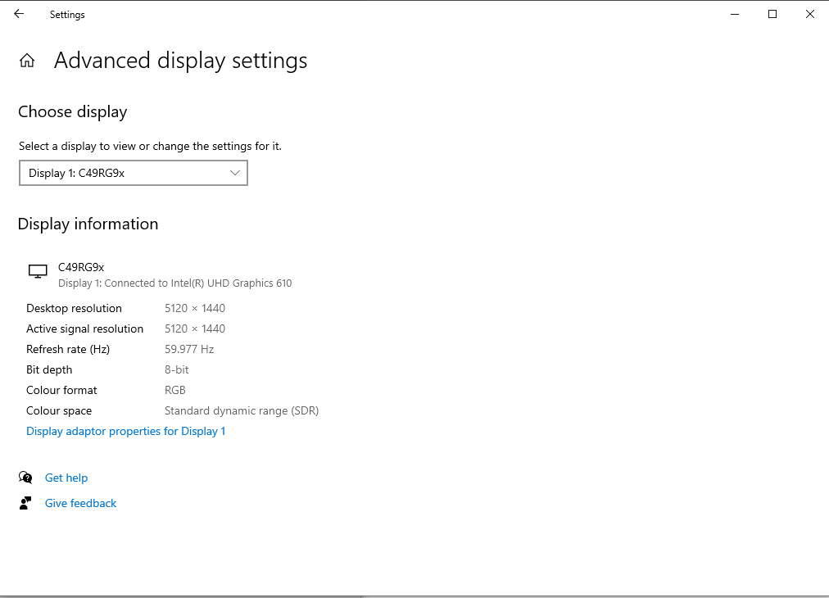829x598 pixels.
Task: Click the Settings label in the title bar
Action: (x=66, y=14)
